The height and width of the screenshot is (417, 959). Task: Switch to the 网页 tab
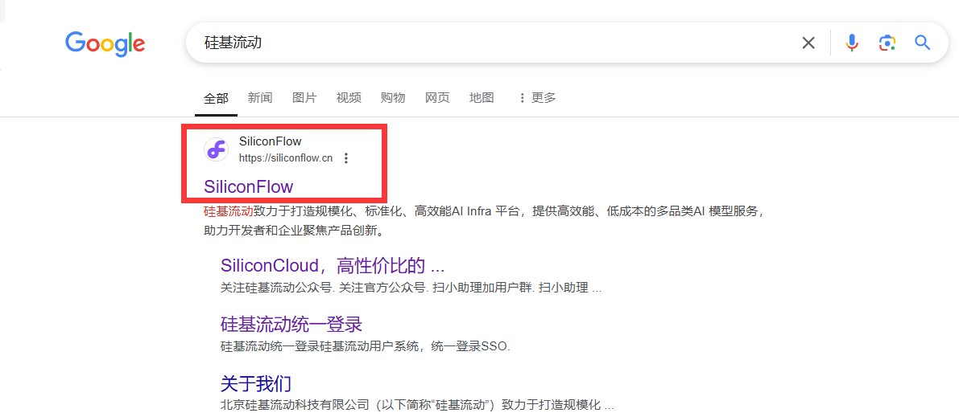coord(437,98)
